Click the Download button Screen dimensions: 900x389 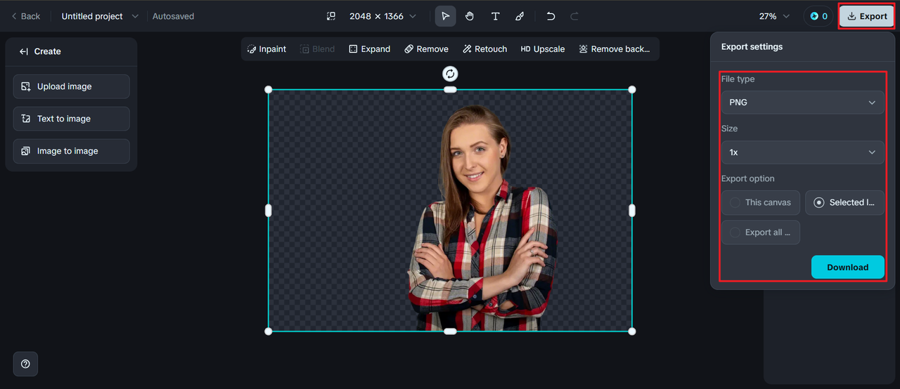click(x=847, y=267)
